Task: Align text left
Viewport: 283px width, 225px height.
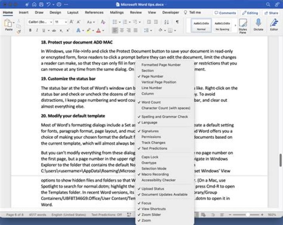Action: click(115, 30)
